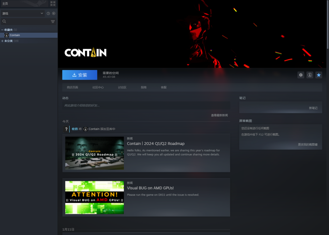Viewport: 329px width, 235px height.
Task: Click the question-mark user avatar
Action: click(x=66, y=129)
